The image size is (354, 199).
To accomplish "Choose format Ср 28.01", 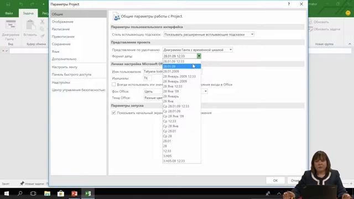I will click(181, 131).
